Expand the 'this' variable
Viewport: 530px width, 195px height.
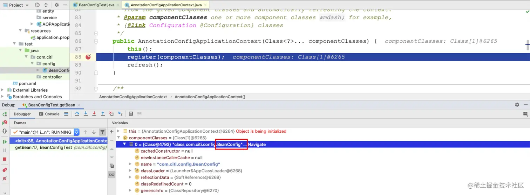pyautogui.click(x=118, y=131)
